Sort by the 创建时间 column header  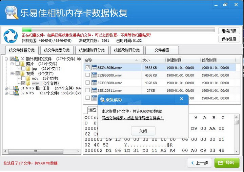pyautogui.click(x=183, y=60)
